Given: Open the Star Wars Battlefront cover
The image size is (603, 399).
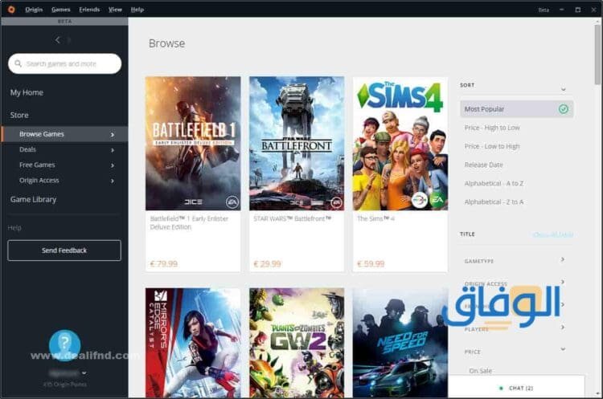Looking at the screenshot, I should pyautogui.click(x=297, y=143).
